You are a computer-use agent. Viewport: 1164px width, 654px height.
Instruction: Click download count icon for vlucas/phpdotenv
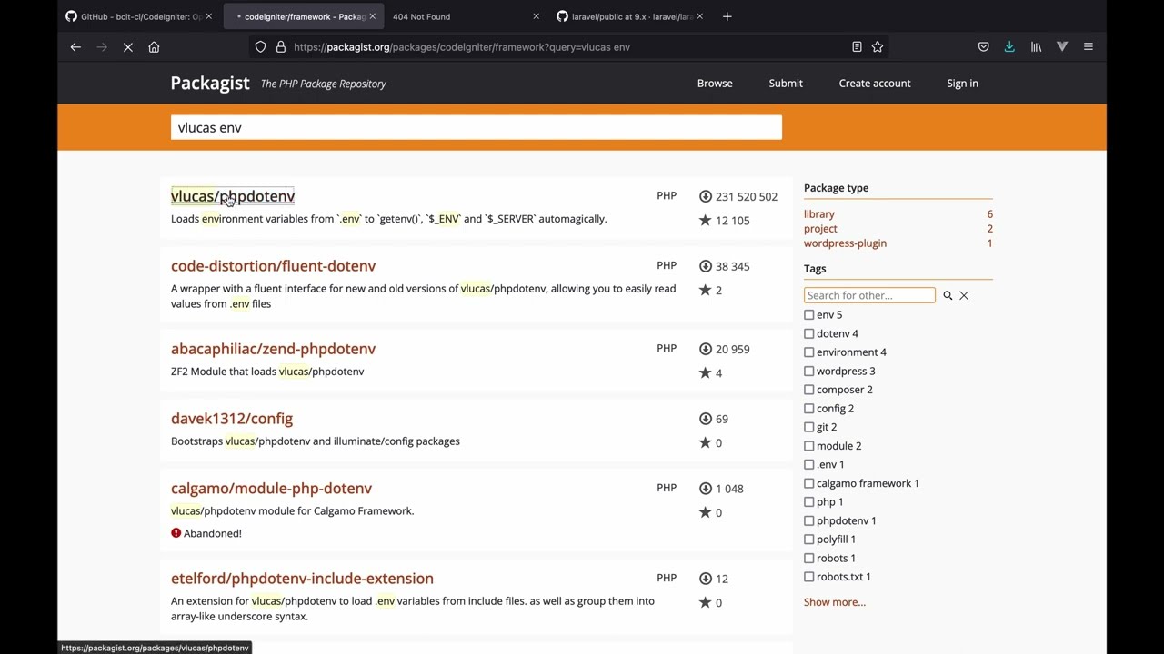705,196
